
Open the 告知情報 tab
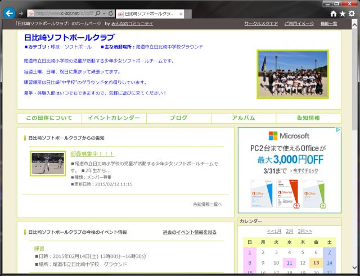pos(308,118)
